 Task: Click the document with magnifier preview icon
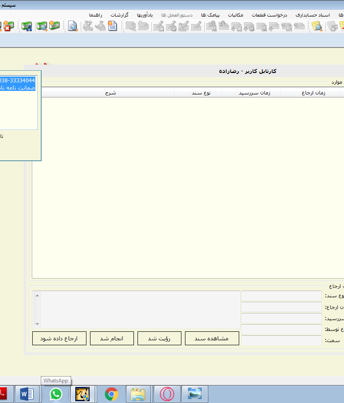73,26
